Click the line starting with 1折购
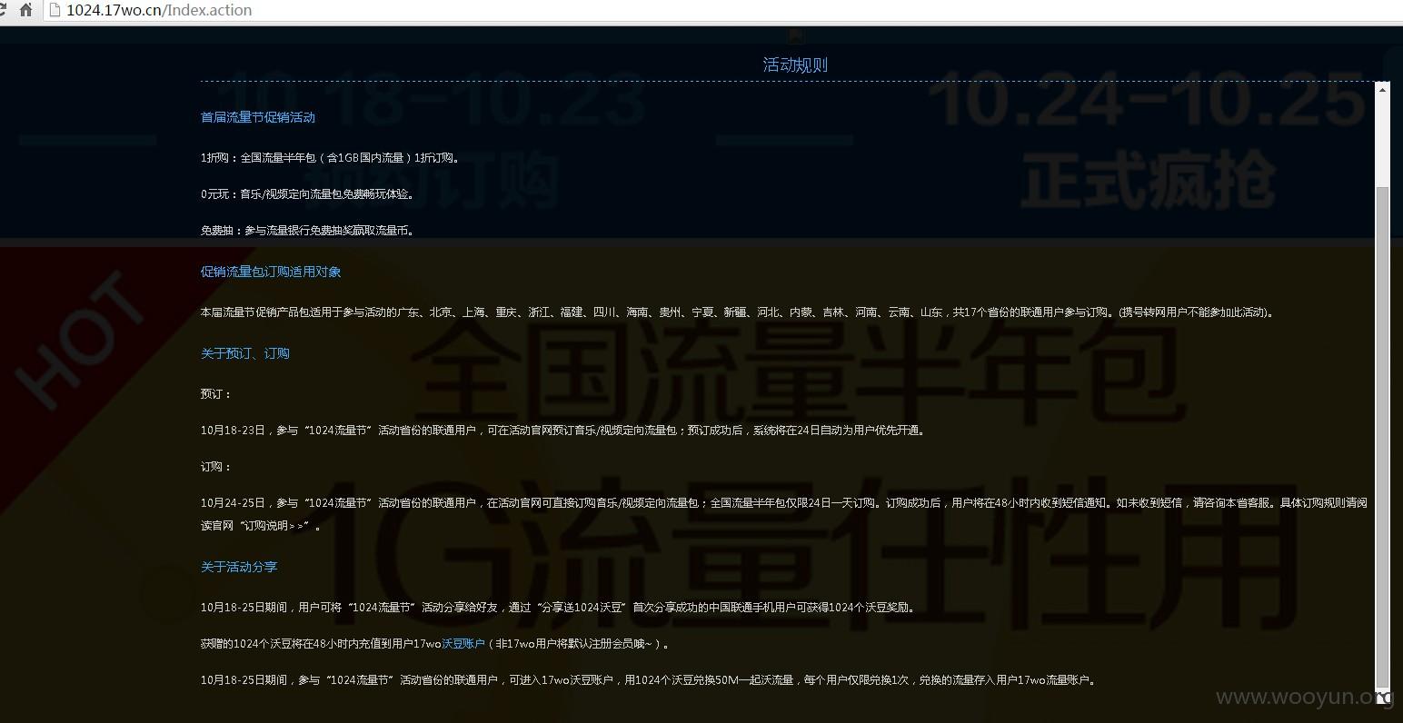 332,158
